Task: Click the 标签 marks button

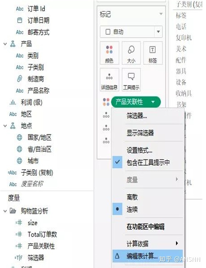Action: click(x=153, y=53)
